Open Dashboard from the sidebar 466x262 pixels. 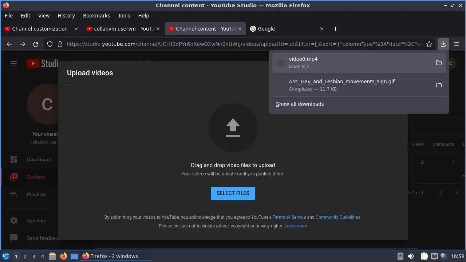coord(39,159)
